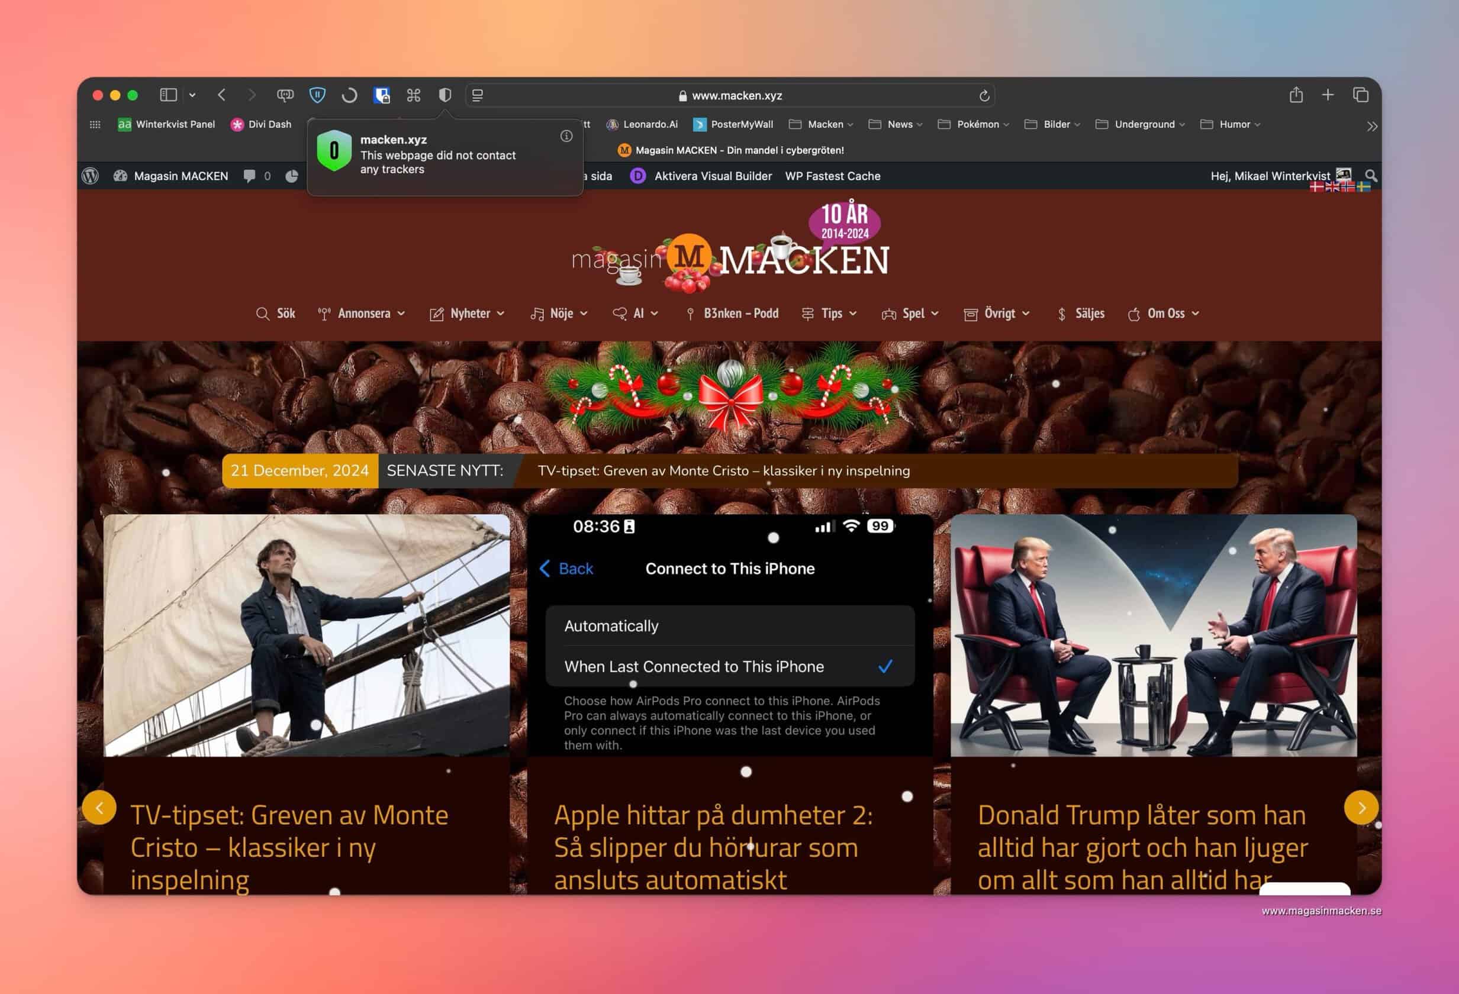Switch language to English UK flag

click(x=1332, y=187)
